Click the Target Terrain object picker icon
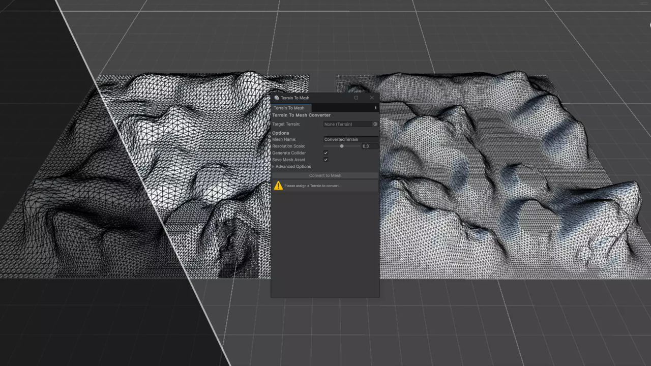651x366 pixels. pyautogui.click(x=375, y=124)
